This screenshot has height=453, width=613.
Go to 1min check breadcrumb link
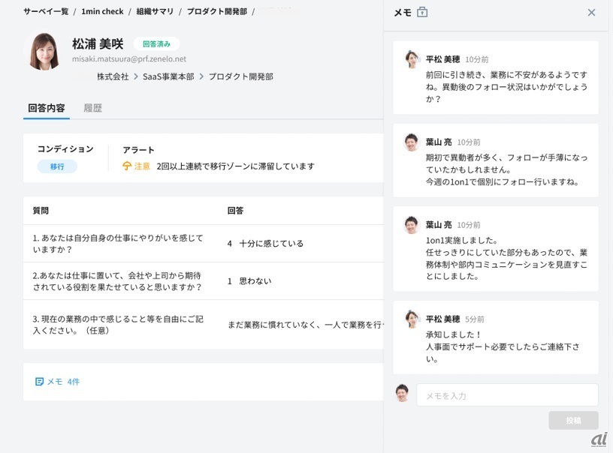102,12
